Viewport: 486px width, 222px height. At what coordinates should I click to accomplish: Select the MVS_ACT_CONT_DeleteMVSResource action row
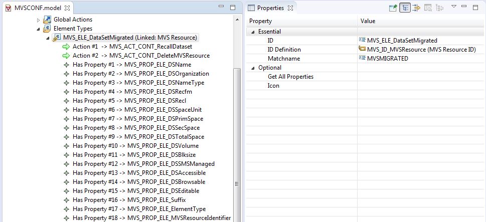[141, 56]
